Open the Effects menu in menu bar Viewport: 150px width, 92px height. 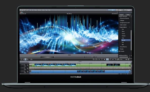click(x=36, y=10)
